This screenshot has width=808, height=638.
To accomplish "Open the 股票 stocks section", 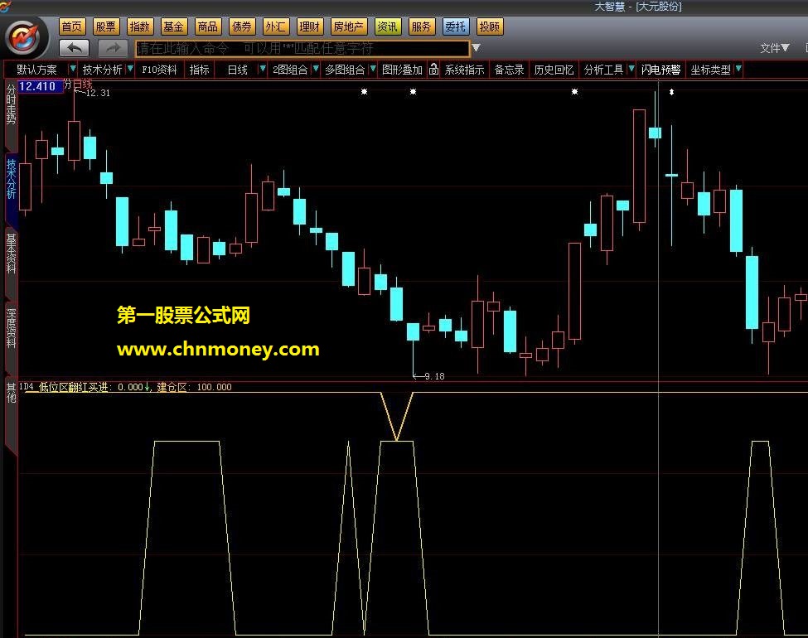I will (106, 27).
